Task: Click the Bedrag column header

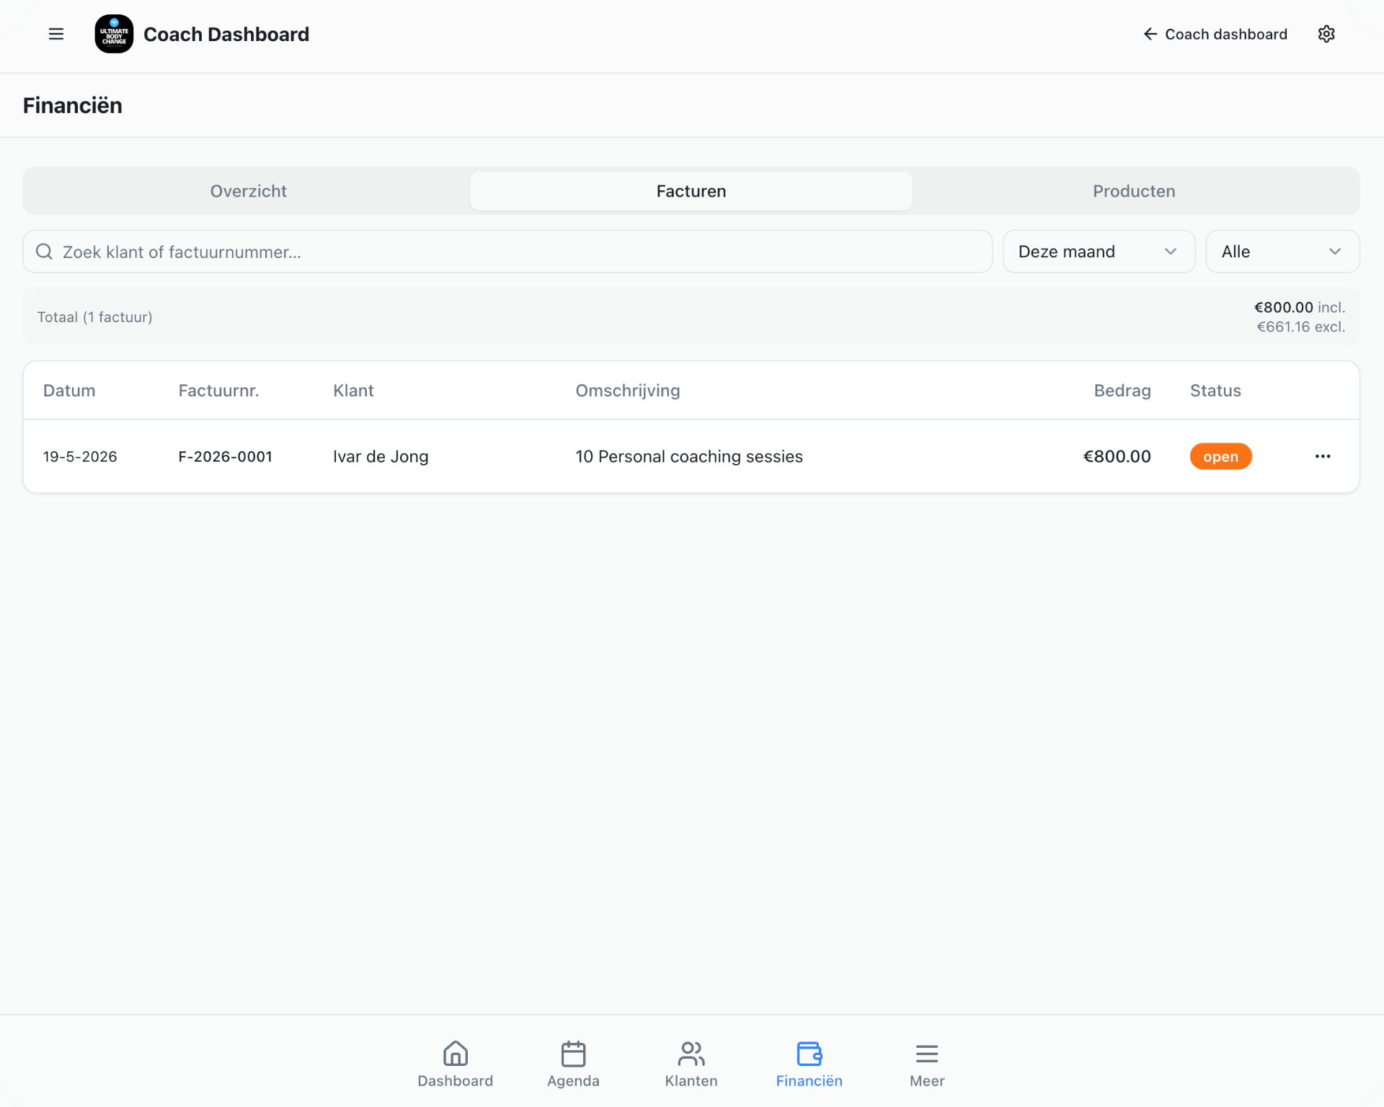Action: 1122,391
